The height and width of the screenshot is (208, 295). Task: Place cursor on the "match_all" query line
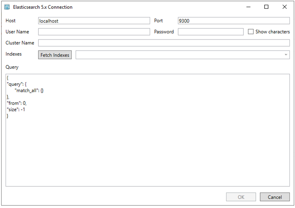coord(29,91)
